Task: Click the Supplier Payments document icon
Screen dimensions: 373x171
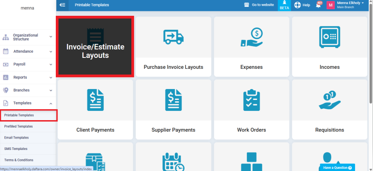Action: pyautogui.click(x=174, y=100)
